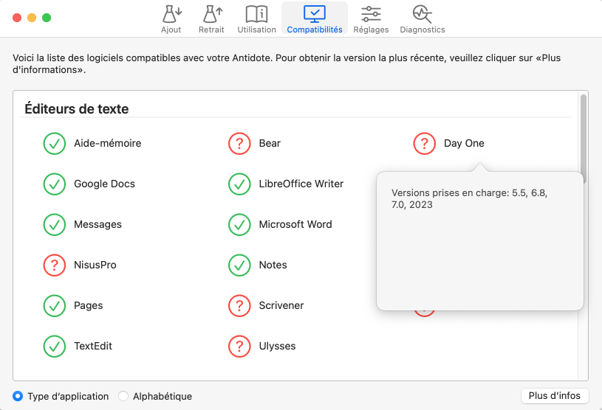Click the green full-screen window button
This screenshot has height=410, width=602.
47,18
